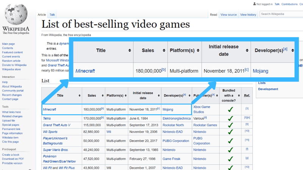Image resolution: width=303 pixels, height=170 pixels.
Task: Open reference [3] in Minecraft row
Action: coord(247,108)
